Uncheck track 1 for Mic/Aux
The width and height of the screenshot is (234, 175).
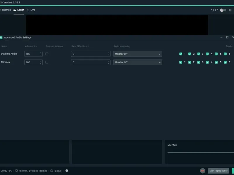tap(181, 62)
